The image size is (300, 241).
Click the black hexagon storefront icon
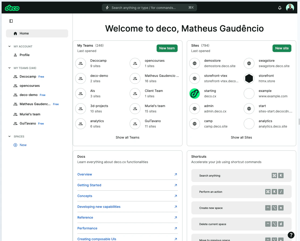tap(249, 78)
